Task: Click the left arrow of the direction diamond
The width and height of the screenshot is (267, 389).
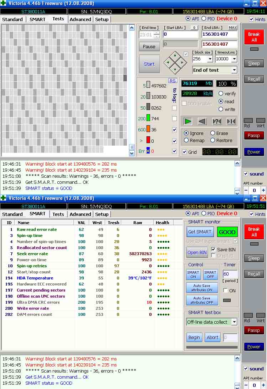Action: (168, 62)
